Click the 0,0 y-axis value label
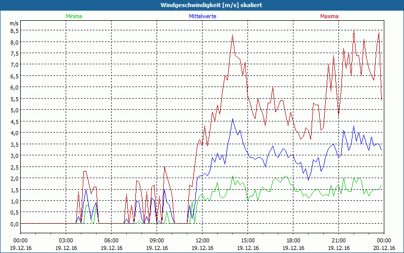 [x=15, y=224]
